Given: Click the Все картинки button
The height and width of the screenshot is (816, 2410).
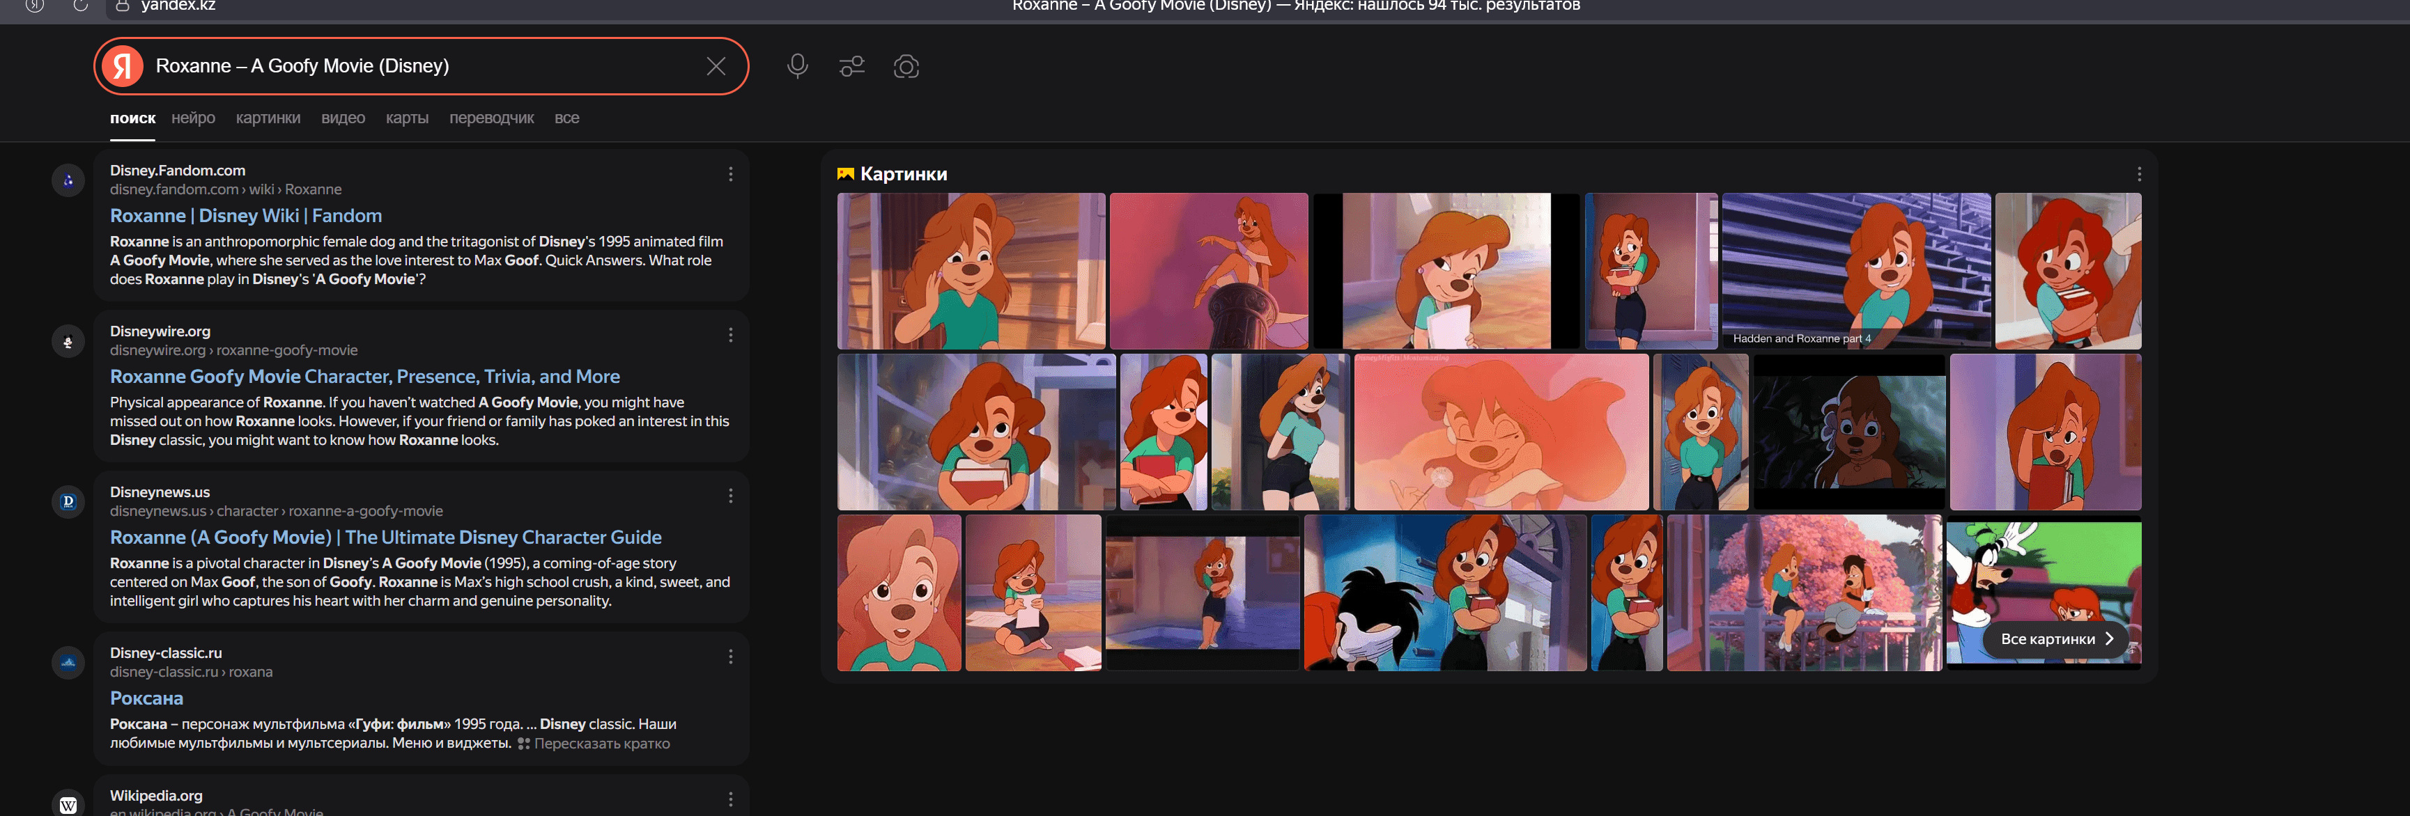Looking at the screenshot, I should click(2055, 639).
